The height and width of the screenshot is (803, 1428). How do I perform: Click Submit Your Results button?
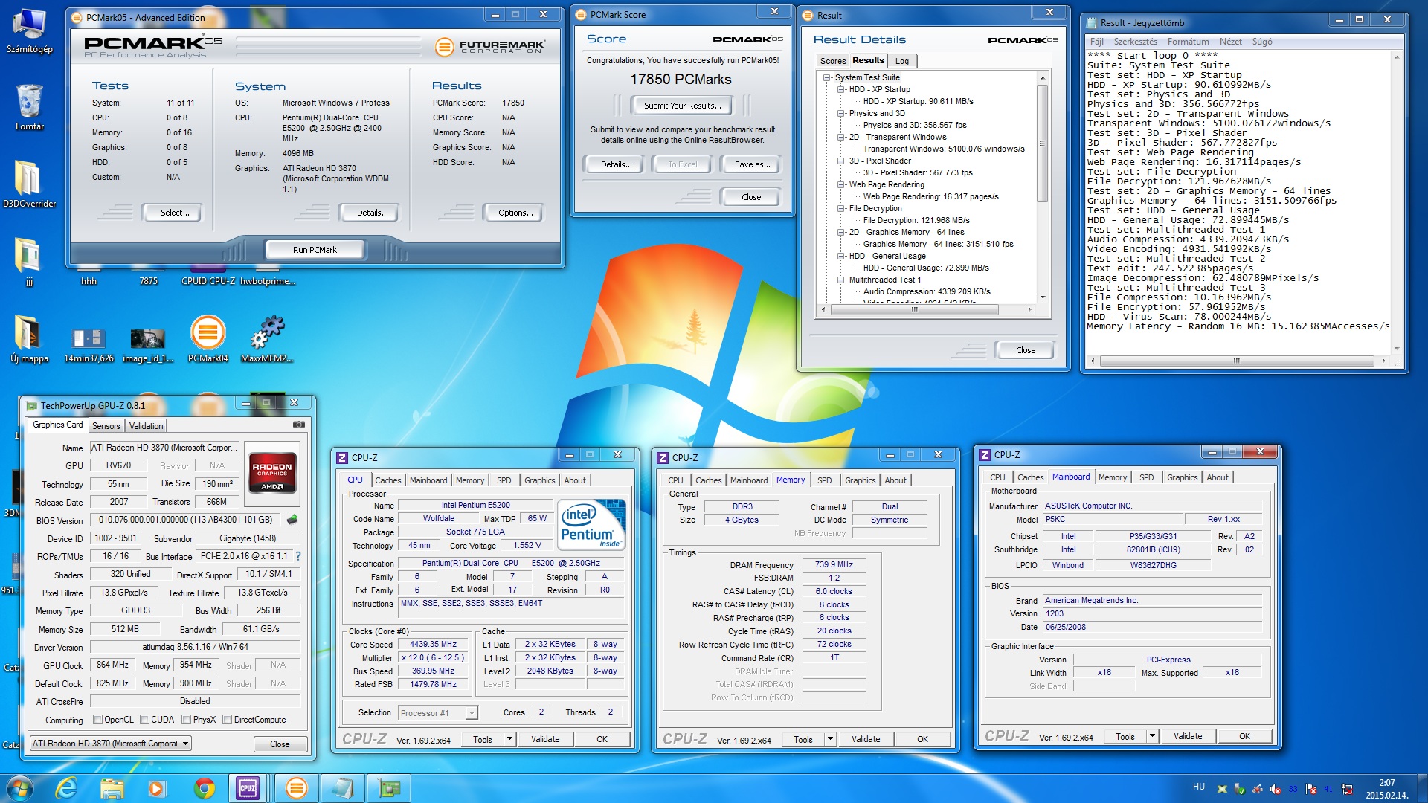click(x=682, y=106)
